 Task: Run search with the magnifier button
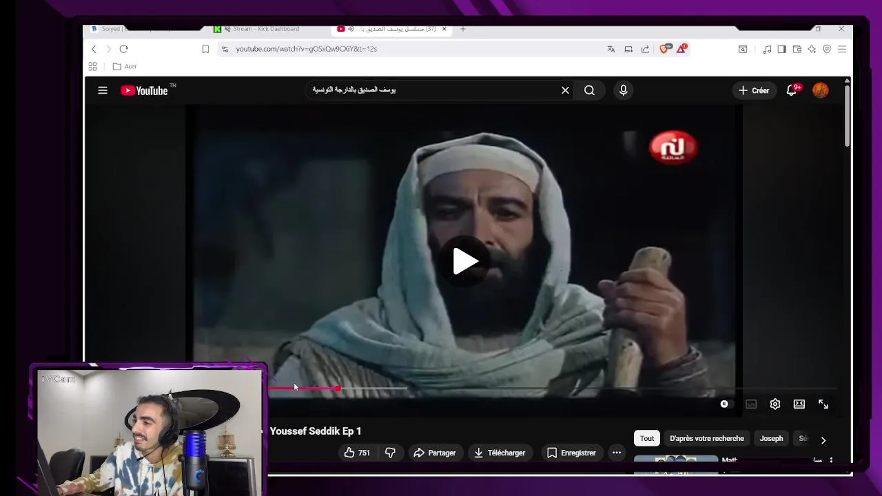point(589,90)
